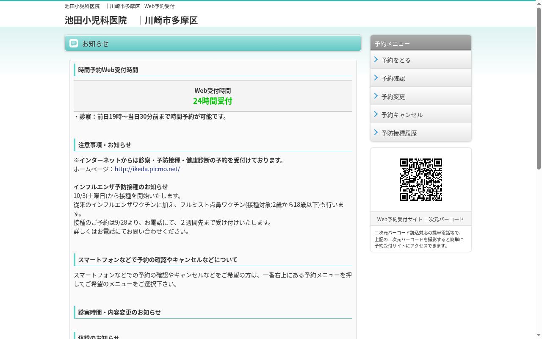
Task: Click the chevron beside 予約確認
Action: [x=376, y=78]
